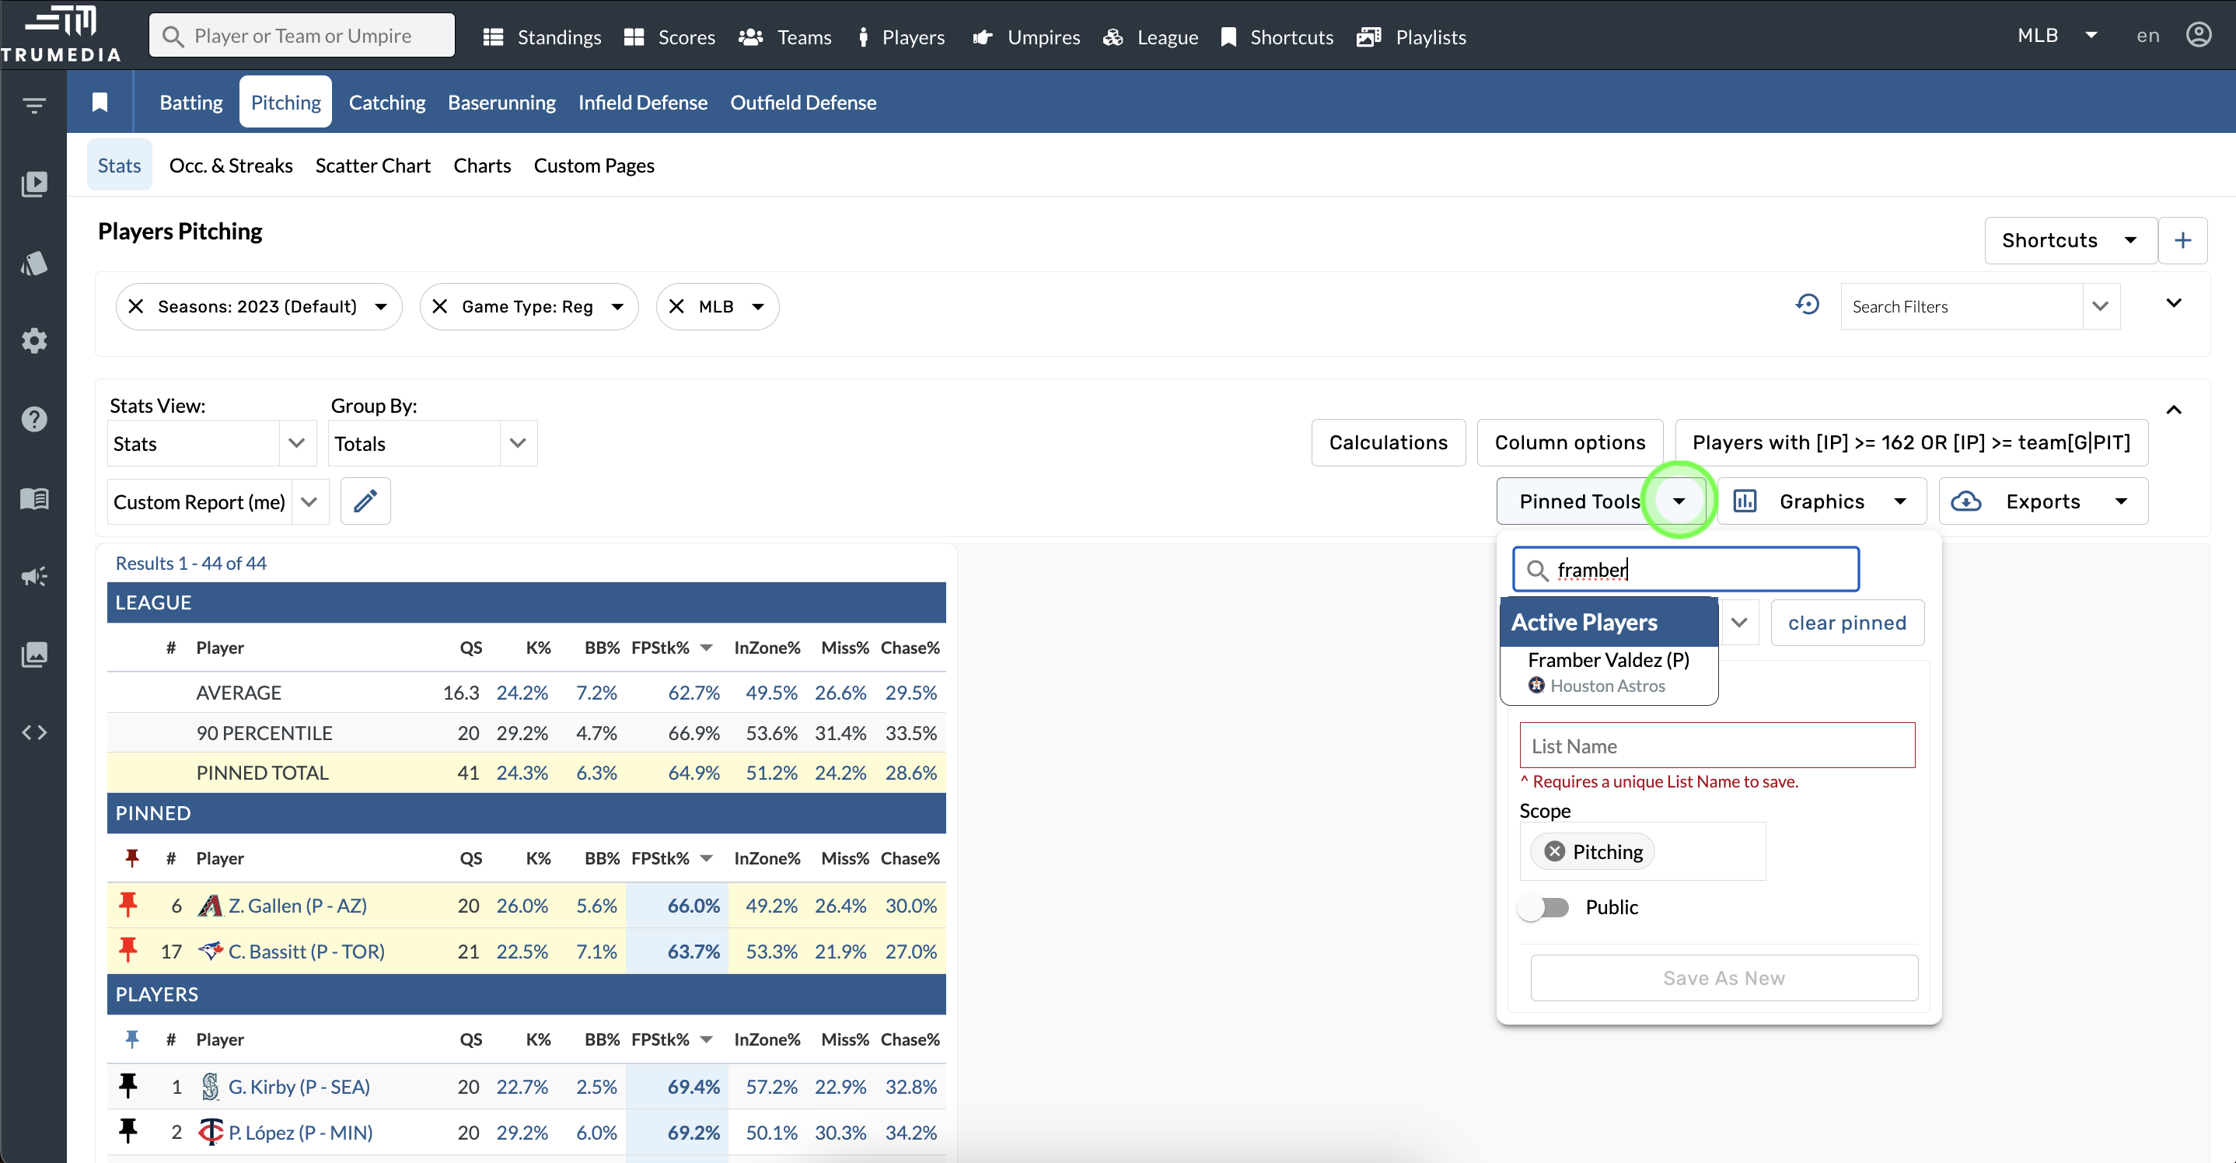Viewport: 2236px width, 1163px height.
Task: Open the Exports dropdown menu
Action: 2042,501
